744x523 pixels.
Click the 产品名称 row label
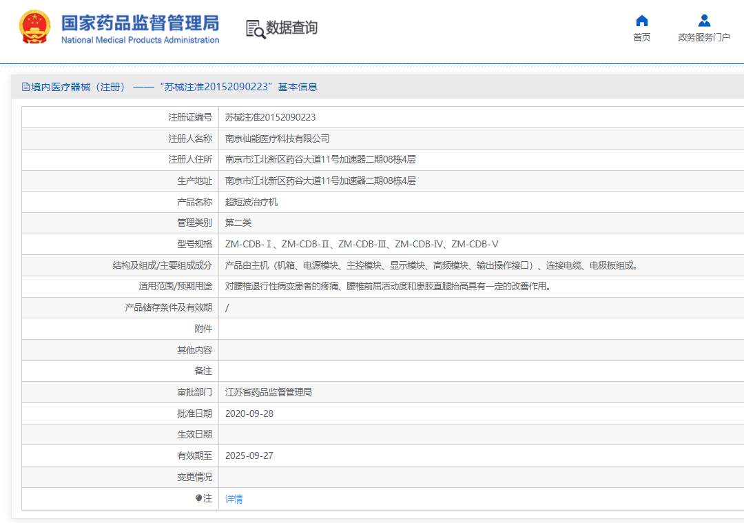pos(194,202)
